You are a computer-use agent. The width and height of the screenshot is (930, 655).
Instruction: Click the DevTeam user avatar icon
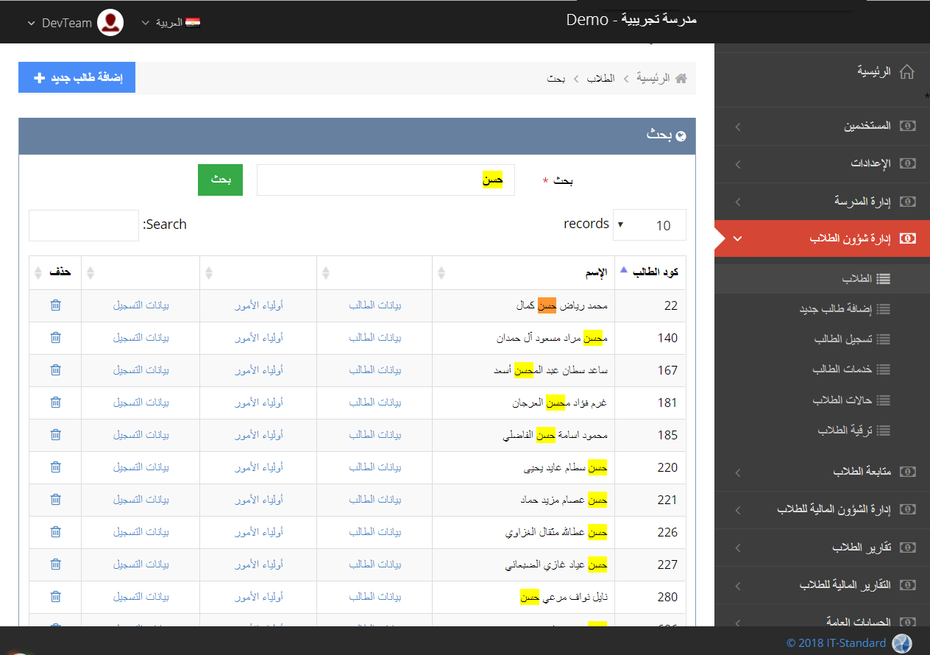(110, 23)
